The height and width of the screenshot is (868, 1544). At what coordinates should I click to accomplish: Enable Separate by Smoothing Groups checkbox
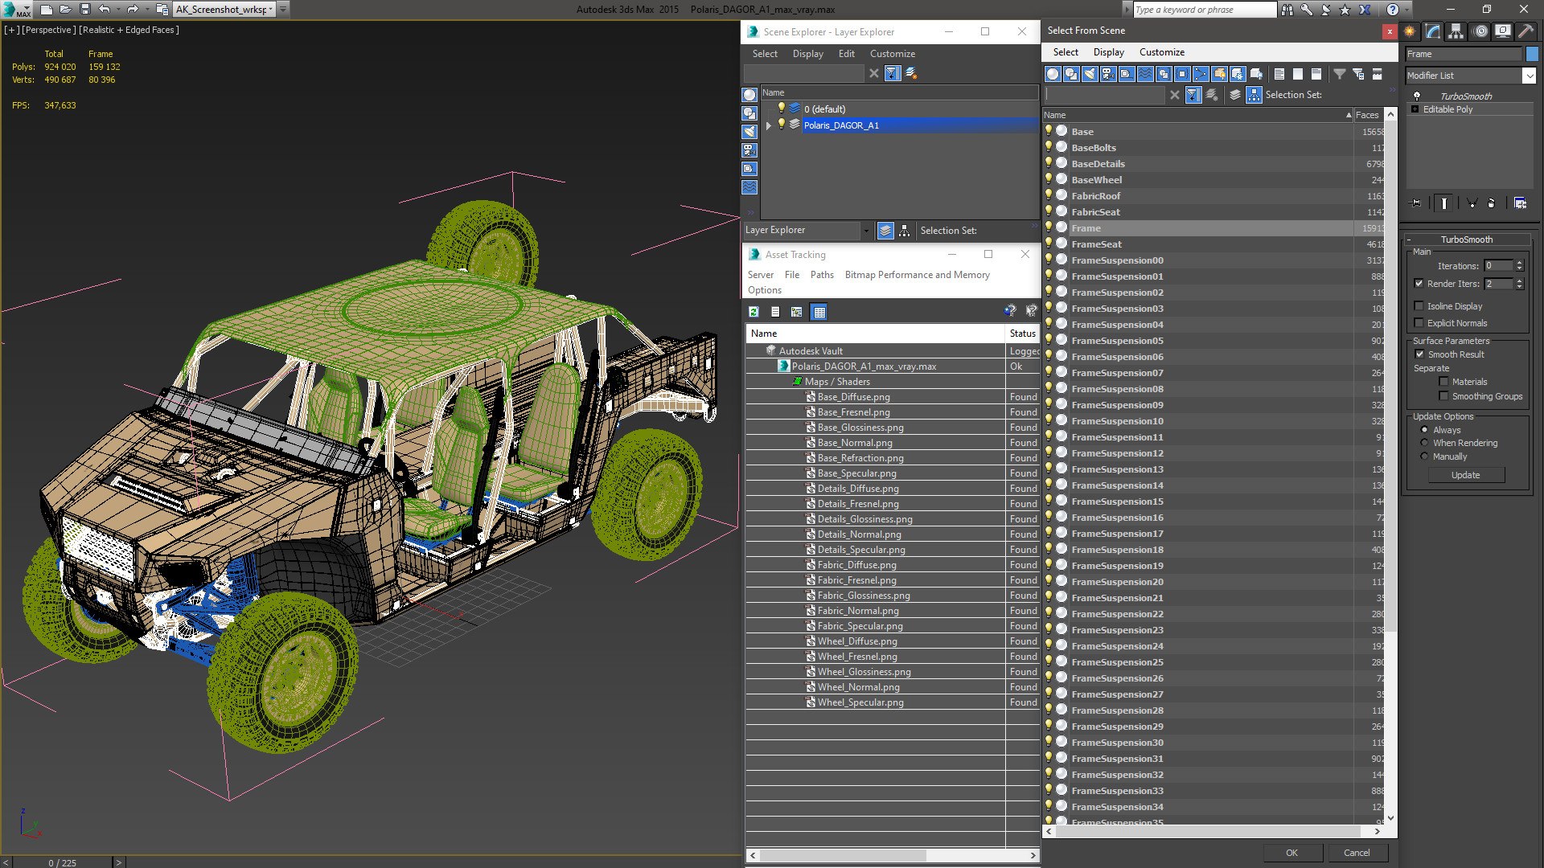coord(1444,396)
